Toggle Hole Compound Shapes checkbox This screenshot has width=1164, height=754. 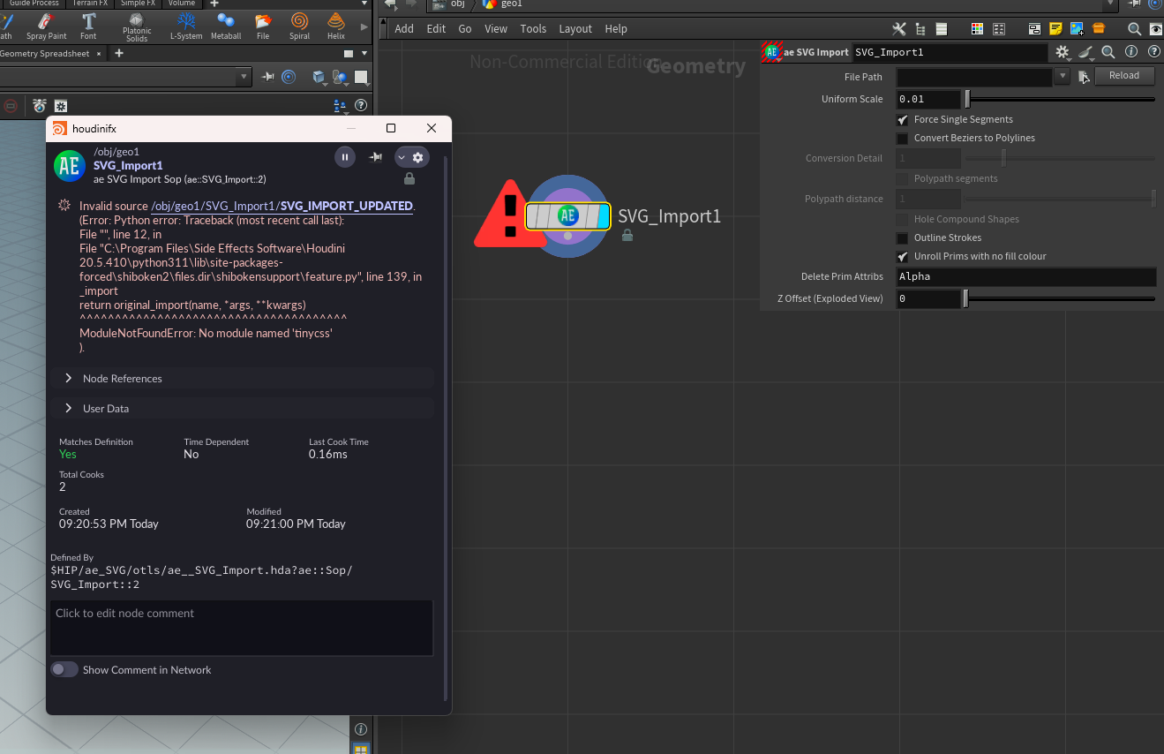point(903,219)
